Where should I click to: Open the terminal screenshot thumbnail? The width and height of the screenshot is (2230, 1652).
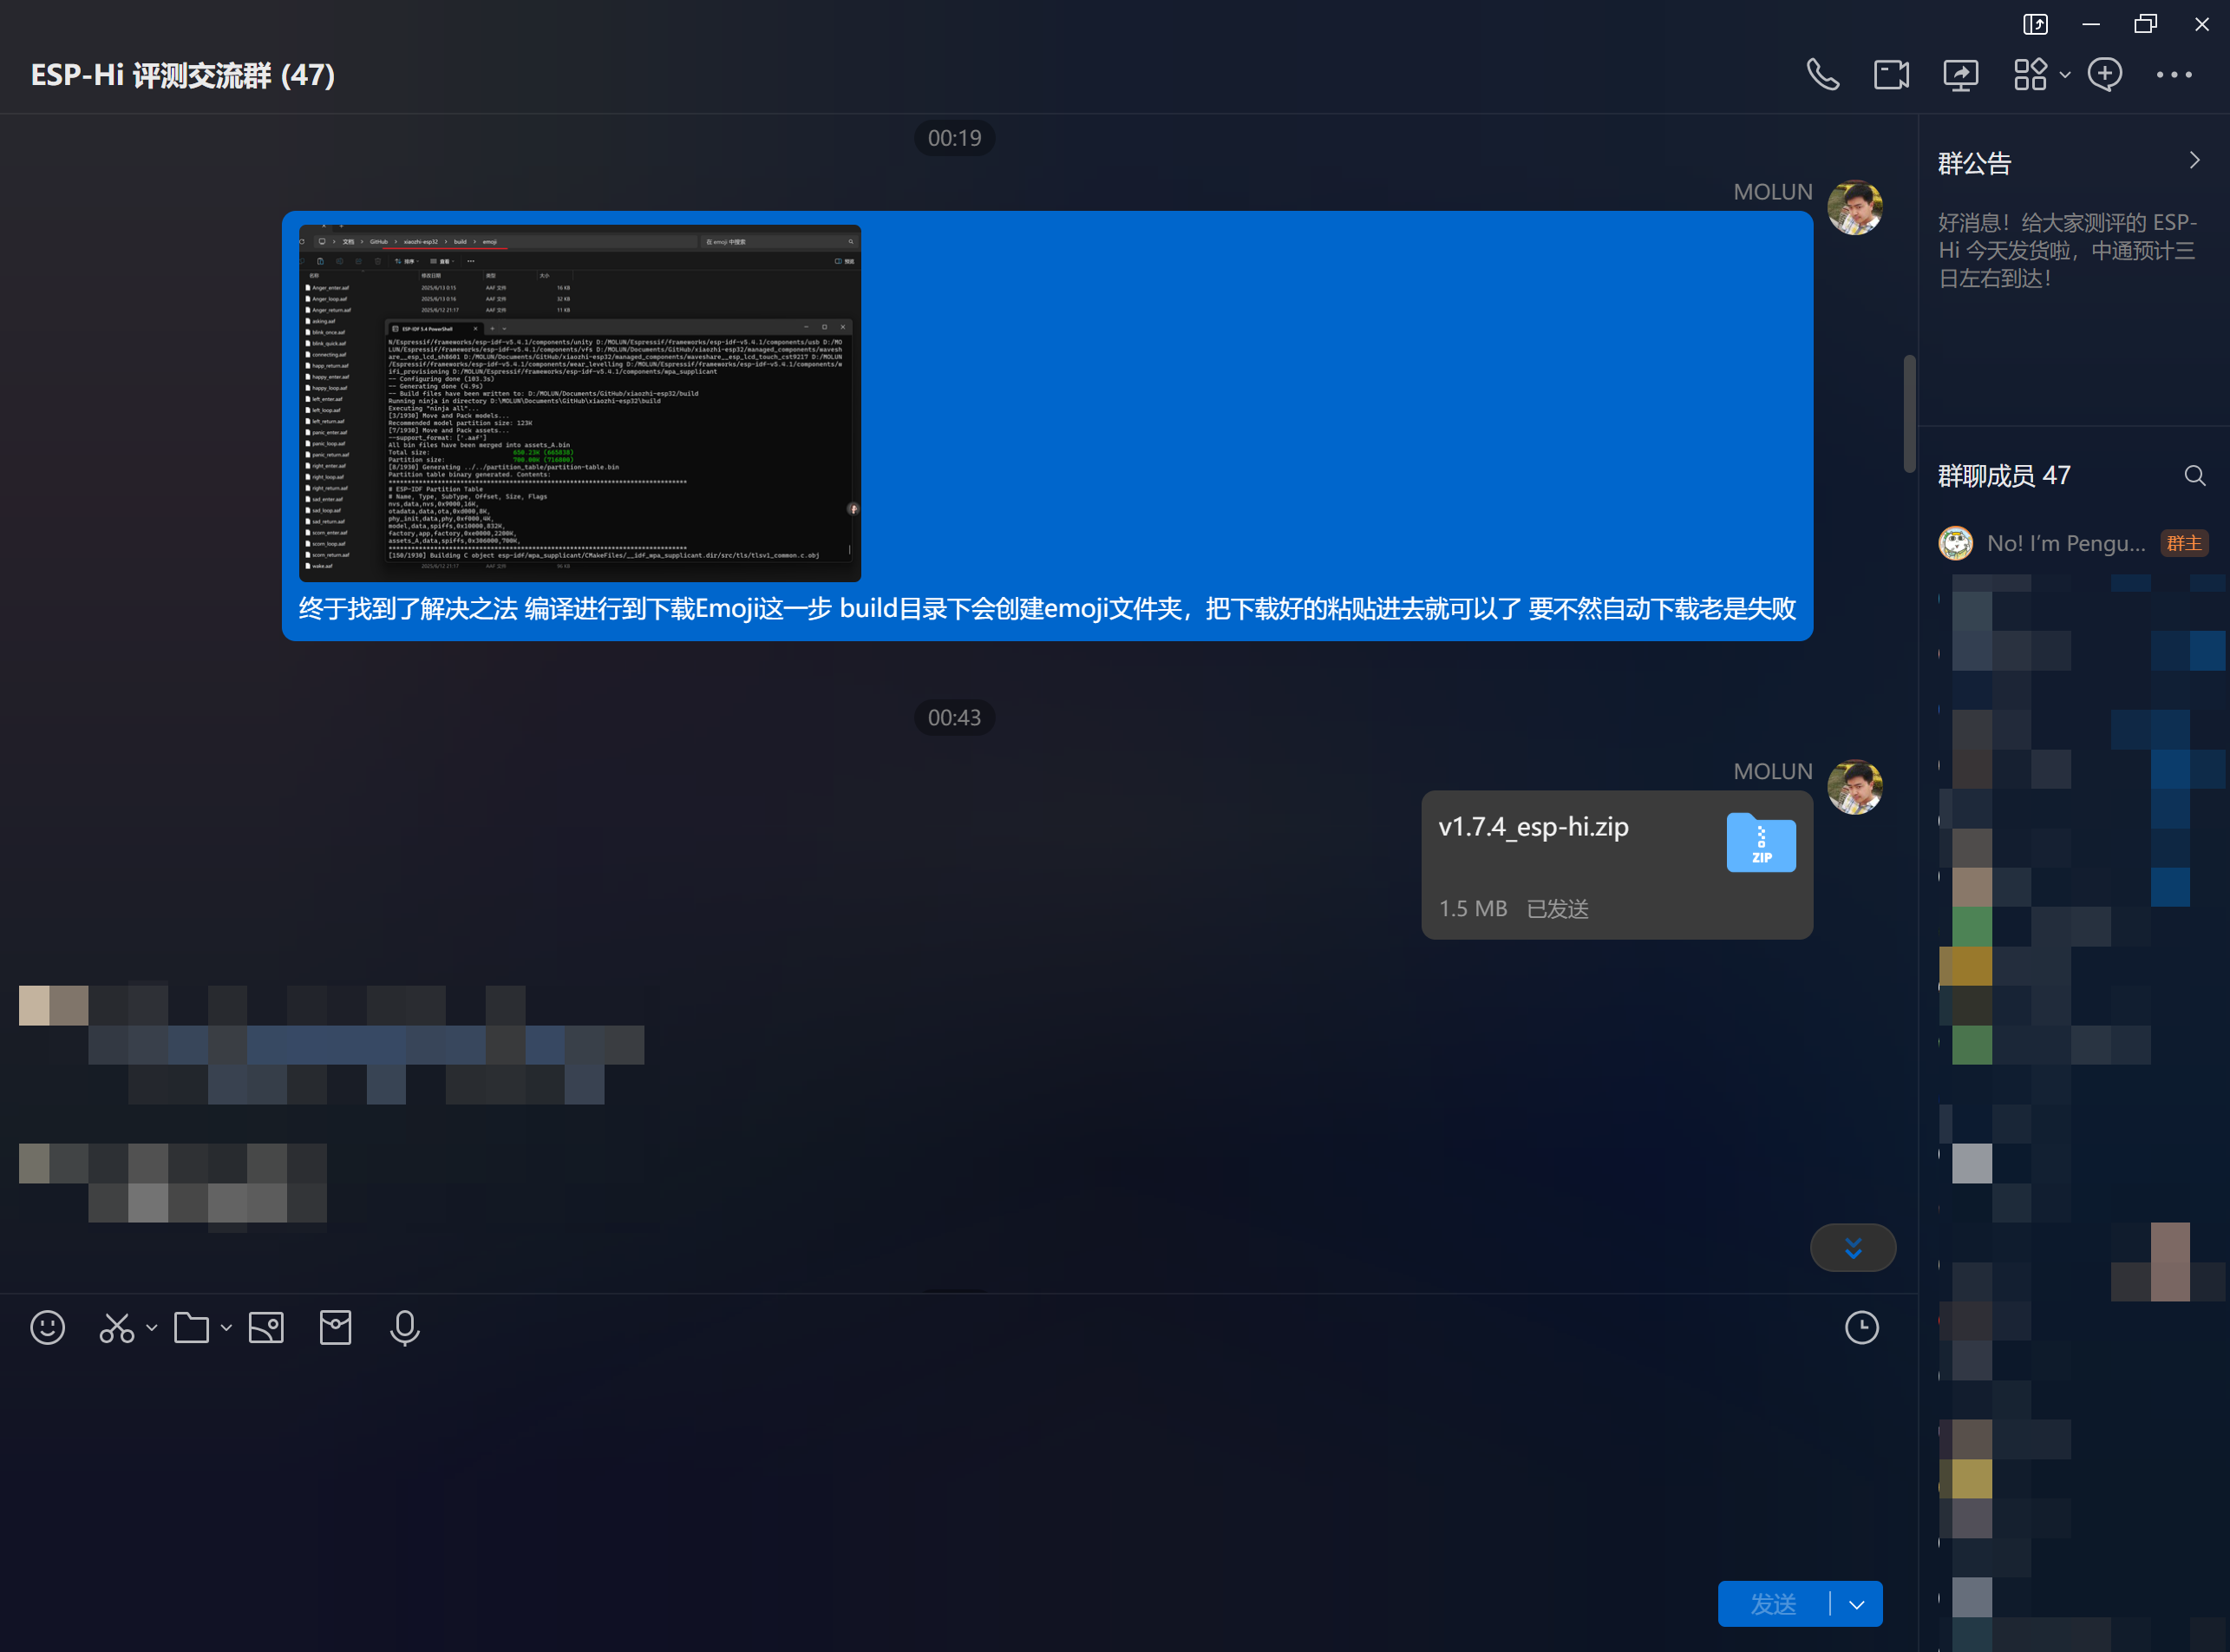point(579,403)
